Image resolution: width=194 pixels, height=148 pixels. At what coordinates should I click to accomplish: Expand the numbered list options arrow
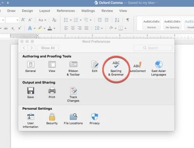81,20
